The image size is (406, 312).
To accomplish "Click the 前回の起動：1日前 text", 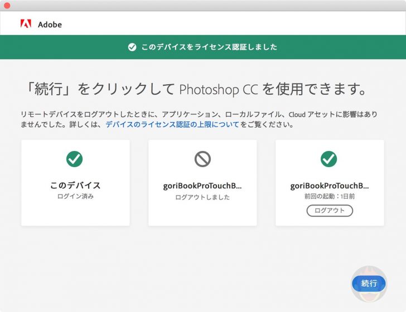I will pos(330,197).
